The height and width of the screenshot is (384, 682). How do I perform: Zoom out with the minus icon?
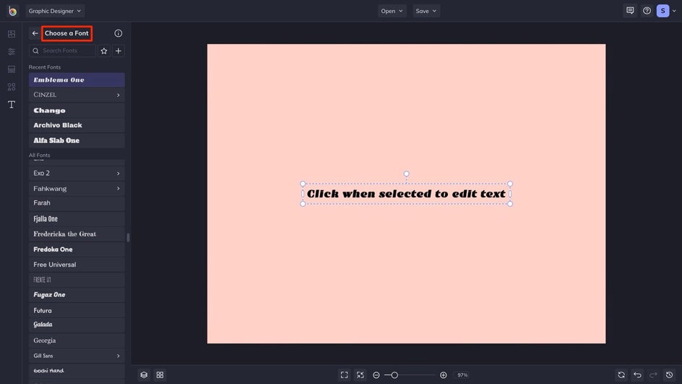pos(376,375)
